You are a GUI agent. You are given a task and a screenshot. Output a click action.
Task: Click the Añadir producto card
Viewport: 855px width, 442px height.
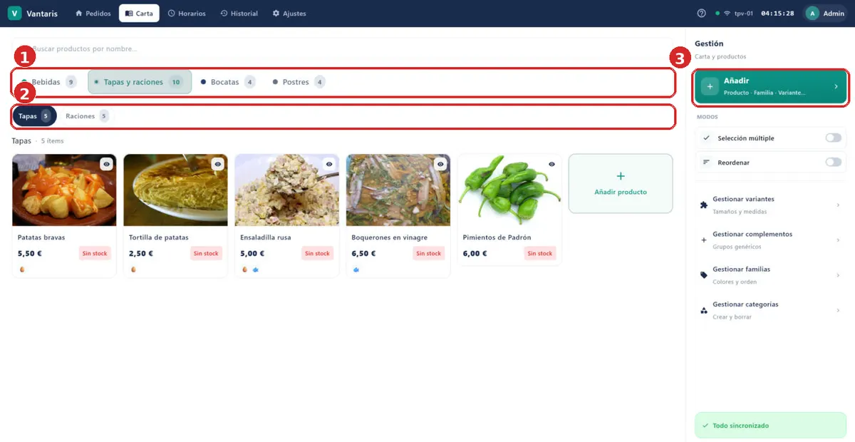click(x=621, y=183)
